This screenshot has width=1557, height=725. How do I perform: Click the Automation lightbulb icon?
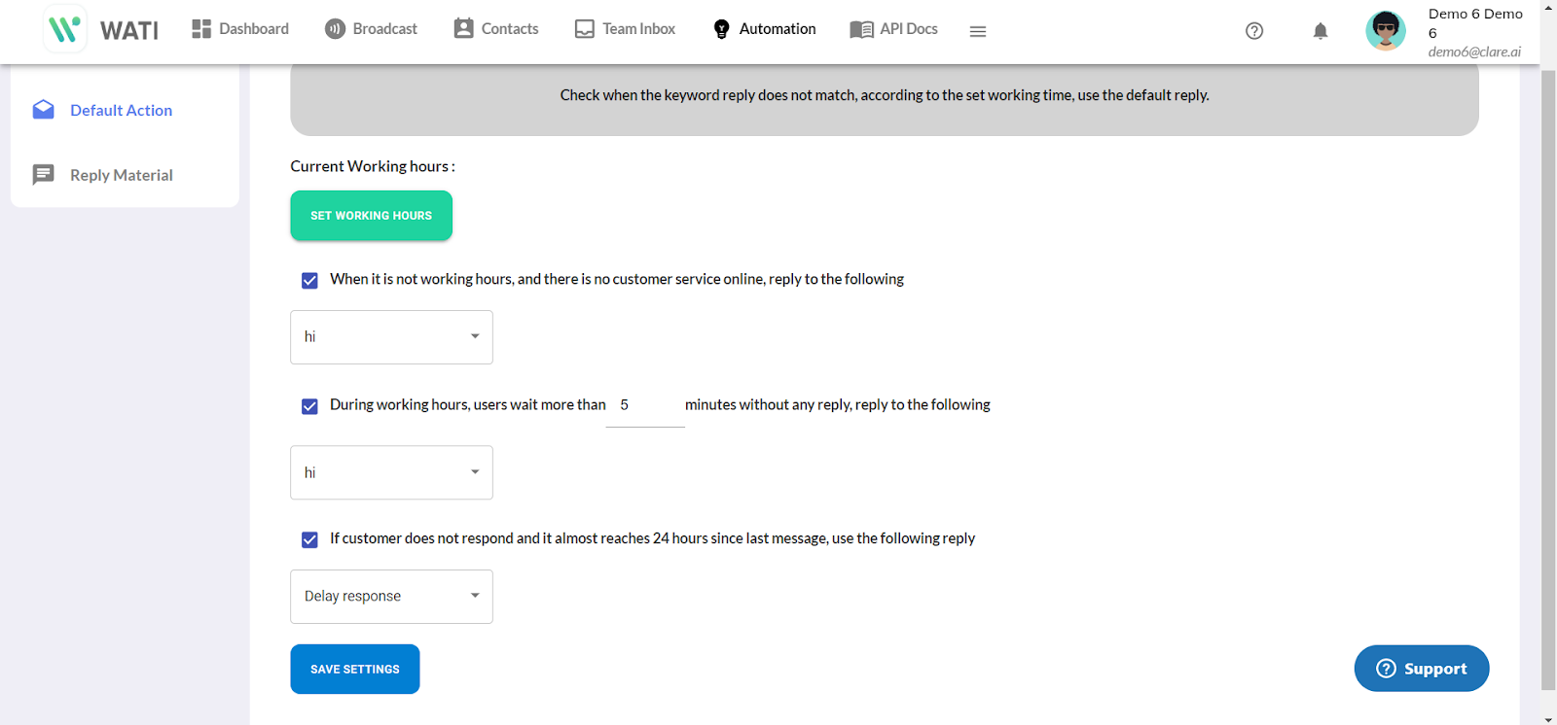tap(721, 29)
